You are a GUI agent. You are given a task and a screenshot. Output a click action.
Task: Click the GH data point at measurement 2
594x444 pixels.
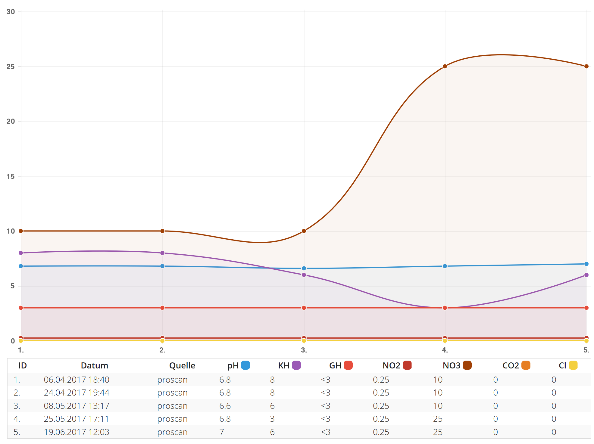pos(162,308)
